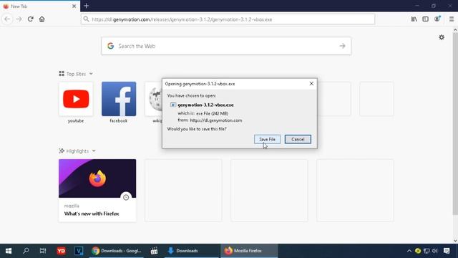Click Save File in download dialog
This screenshot has height=258, width=458.
coord(267,139)
